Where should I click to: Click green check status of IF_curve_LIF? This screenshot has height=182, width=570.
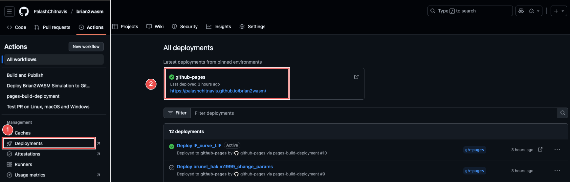(x=171, y=146)
